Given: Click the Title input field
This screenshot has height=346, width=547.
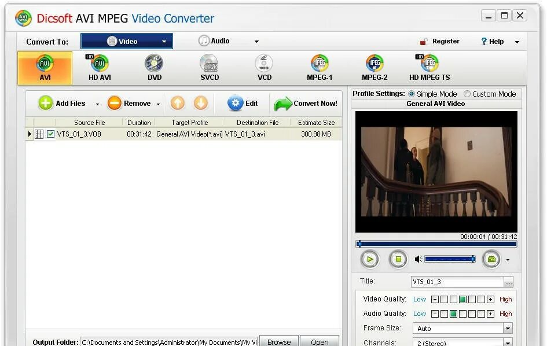Looking at the screenshot, I should point(457,282).
